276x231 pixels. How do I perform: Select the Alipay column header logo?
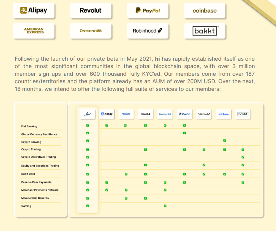tap(107, 114)
